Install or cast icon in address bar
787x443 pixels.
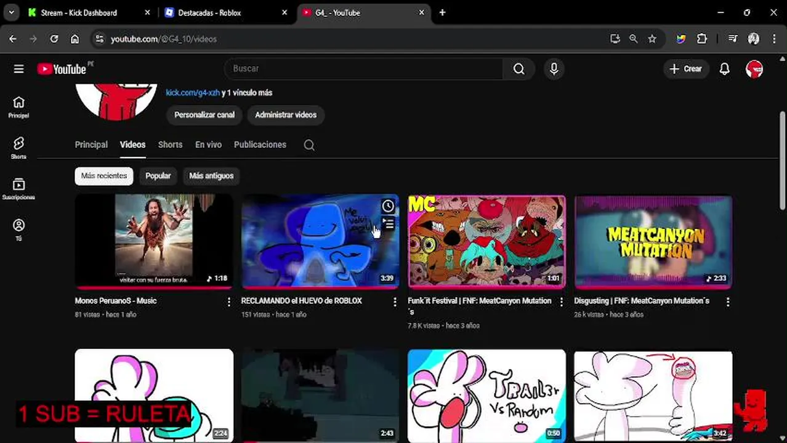click(x=615, y=39)
